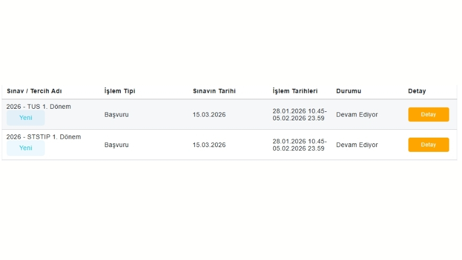Viewport: 462px width, 260px height.
Task: Click Devam Ediyor status in STSTIP row
Action: coord(356,145)
